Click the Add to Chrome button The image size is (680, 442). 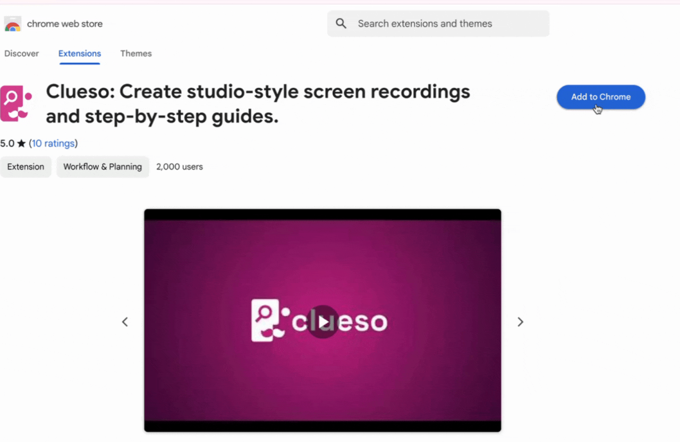[601, 97]
